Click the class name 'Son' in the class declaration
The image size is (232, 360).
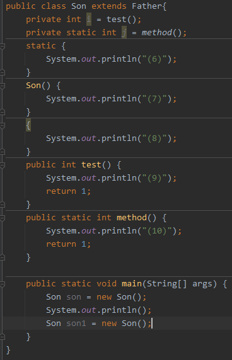[x=79, y=6]
